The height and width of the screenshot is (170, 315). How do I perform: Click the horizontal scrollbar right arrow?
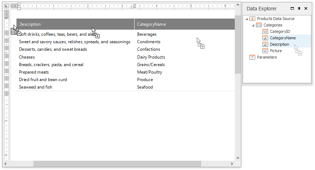(x=232, y=164)
